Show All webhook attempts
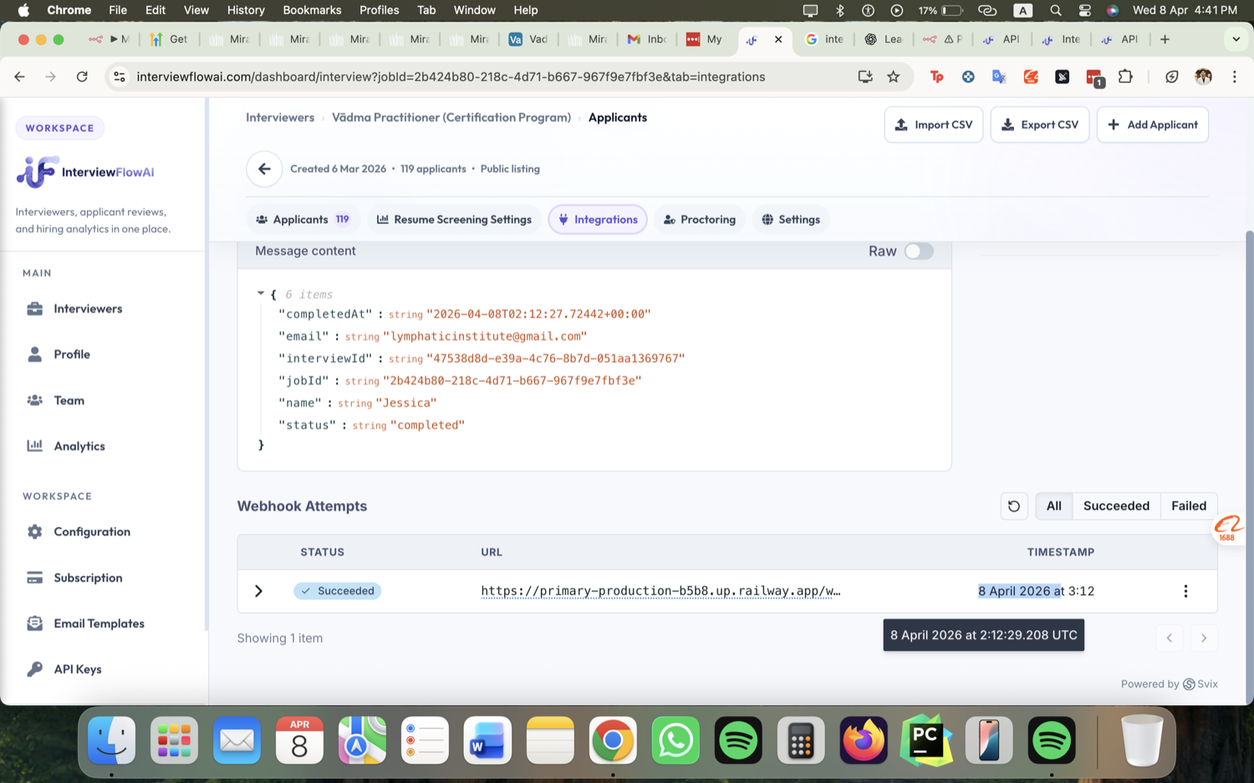The height and width of the screenshot is (783, 1254). [1053, 506]
